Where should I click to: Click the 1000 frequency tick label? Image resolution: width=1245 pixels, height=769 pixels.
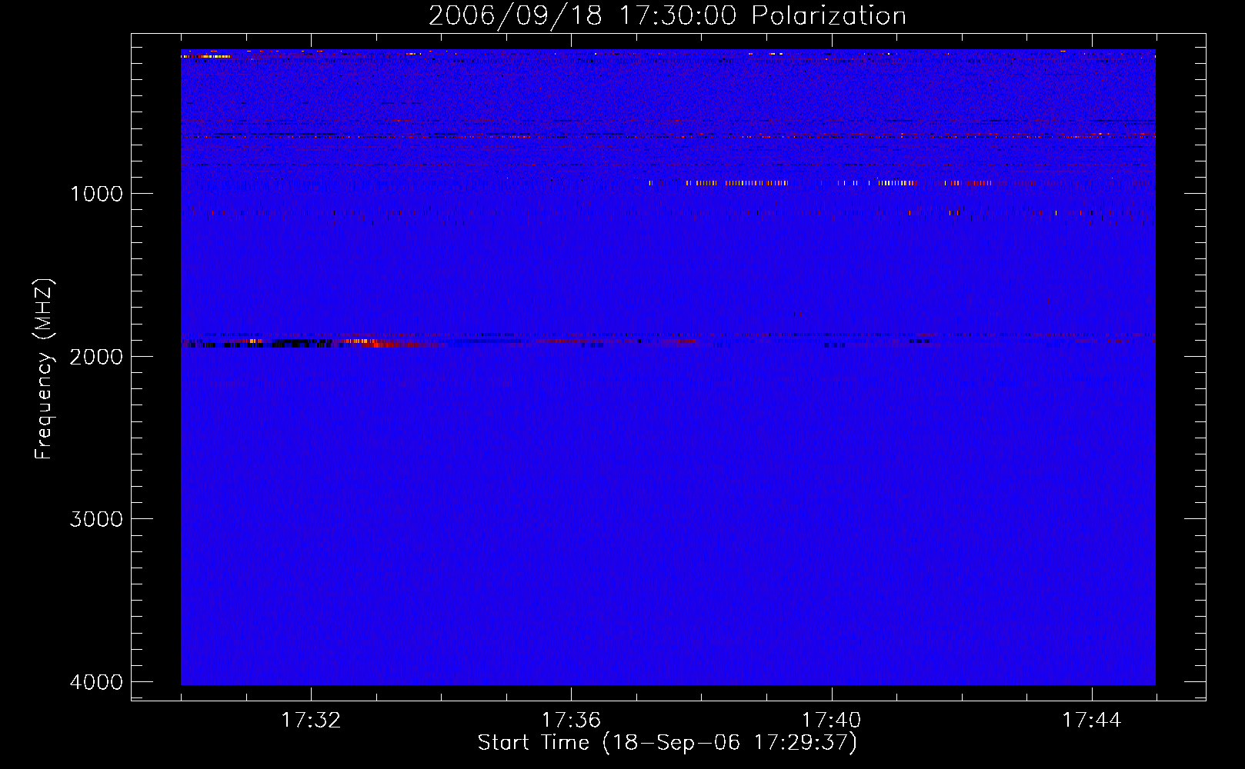click(96, 194)
